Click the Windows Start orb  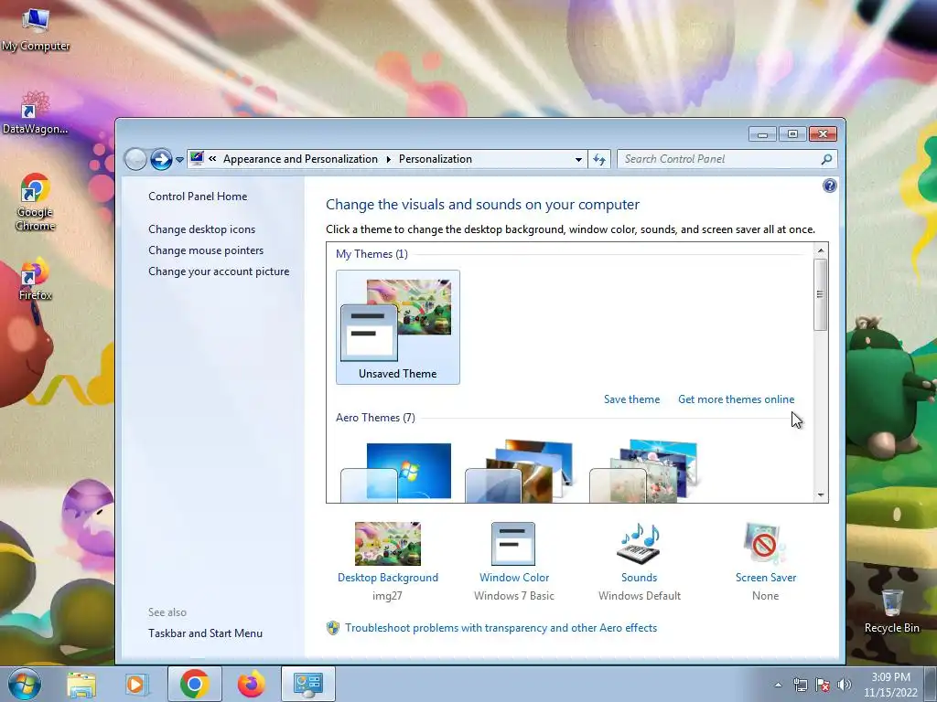click(24, 684)
